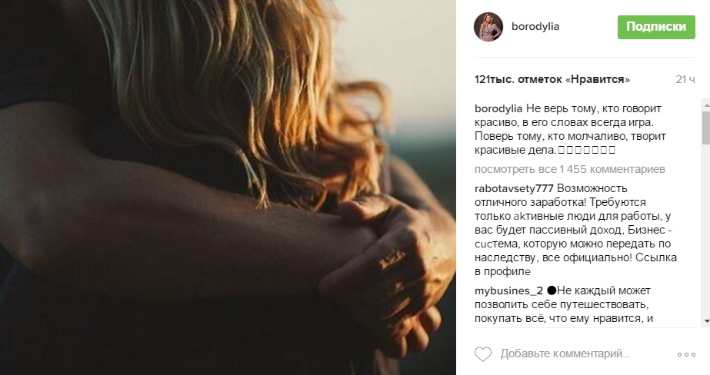Show the 121тыс. likes list
The image size is (710, 375).
click(552, 79)
